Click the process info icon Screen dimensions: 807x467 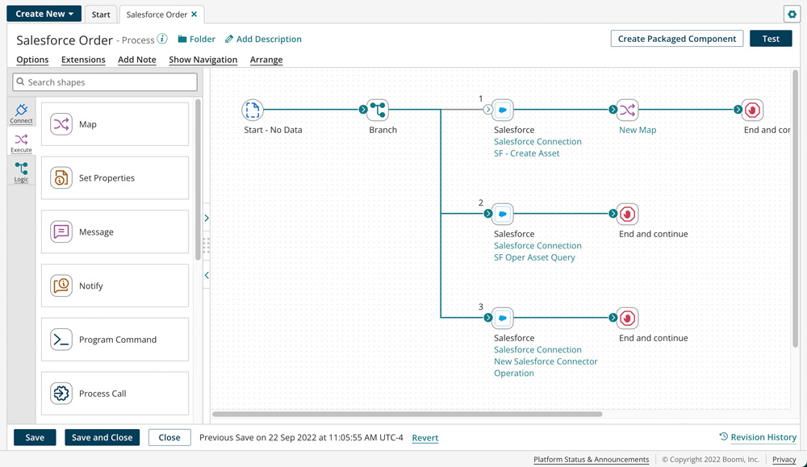(x=162, y=39)
